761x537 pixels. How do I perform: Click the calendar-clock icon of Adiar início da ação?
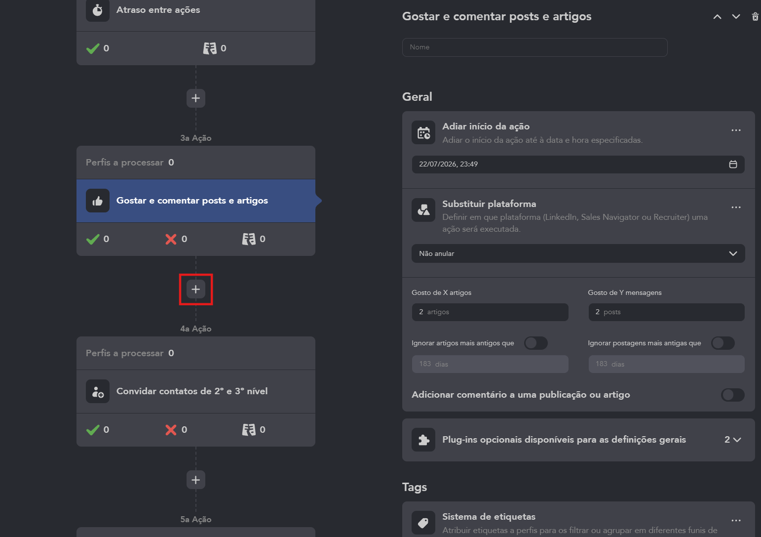point(423,132)
